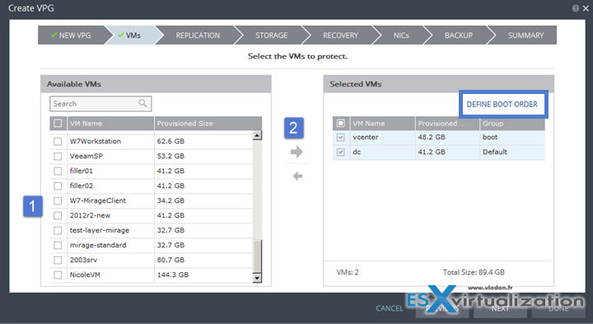Select the filler02 name cell

click(x=110, y=185)
